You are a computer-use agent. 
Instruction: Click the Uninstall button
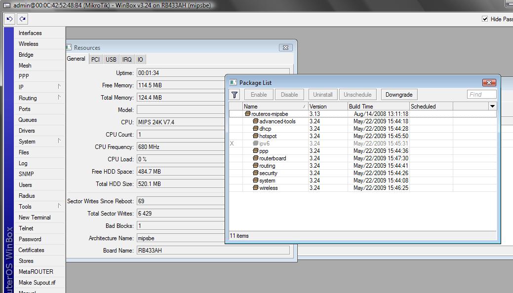click(x=322, y=95)
